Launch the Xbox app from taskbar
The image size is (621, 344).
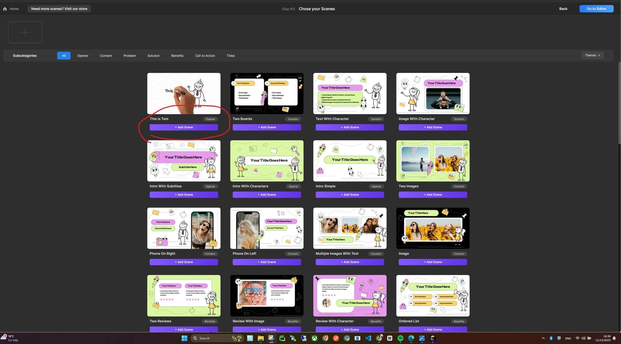[315, 338]
